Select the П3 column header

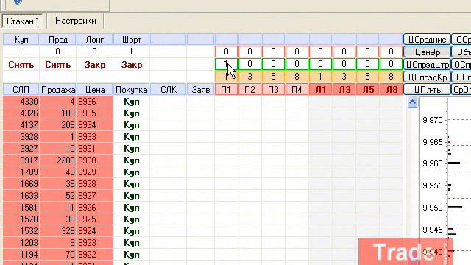273,90
